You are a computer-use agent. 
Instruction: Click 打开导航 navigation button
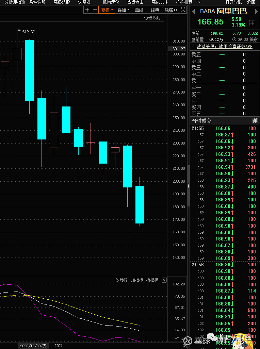[x=233, y=2]
